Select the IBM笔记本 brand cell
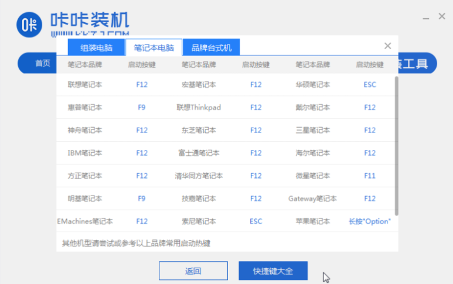453x284 pixels. [x=85, y=153]
